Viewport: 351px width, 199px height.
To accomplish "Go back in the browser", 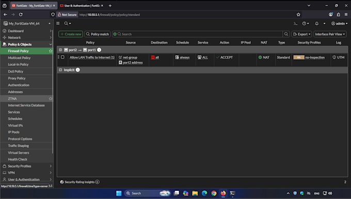I will [x=5, y=14].
